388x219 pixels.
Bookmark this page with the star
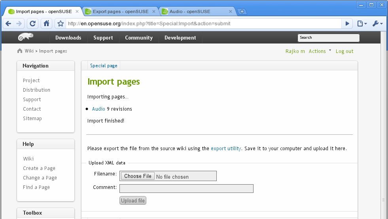61,24
